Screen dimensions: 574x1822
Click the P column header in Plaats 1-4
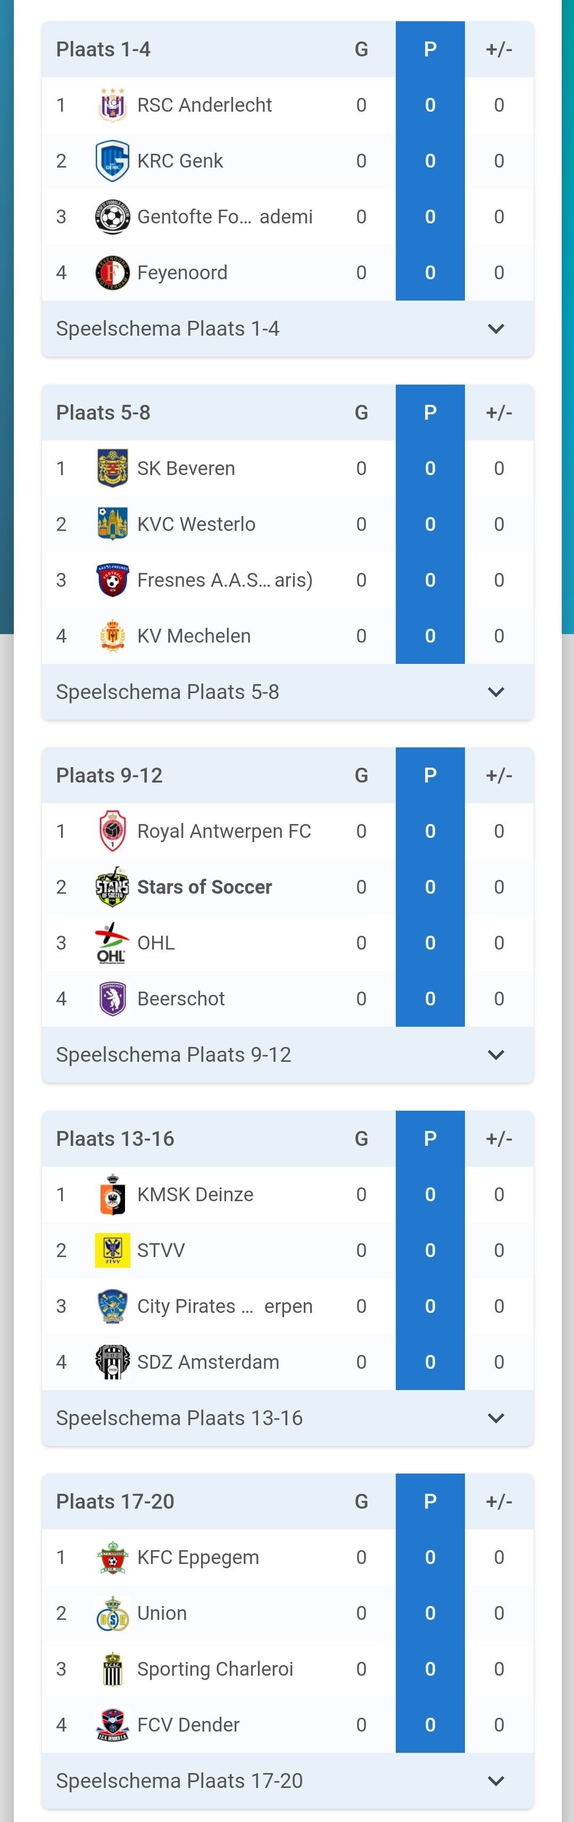coord(430,49)
